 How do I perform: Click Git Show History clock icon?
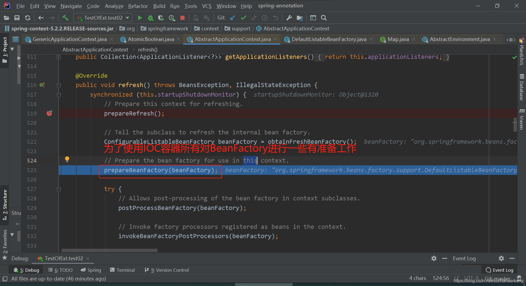[265, 18]
